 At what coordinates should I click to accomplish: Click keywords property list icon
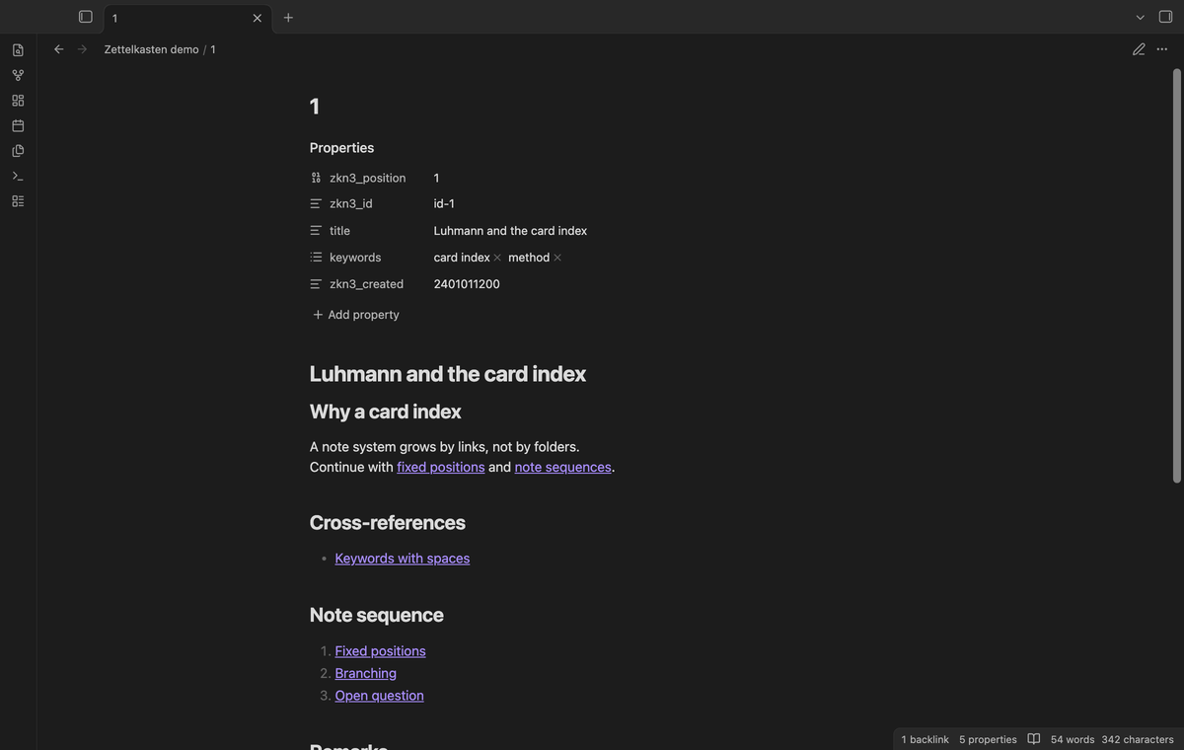click(x=316, y=258)
